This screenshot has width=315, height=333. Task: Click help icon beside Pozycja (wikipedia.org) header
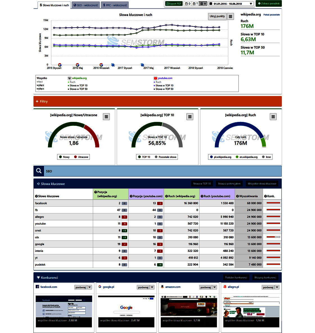(96, 192)
